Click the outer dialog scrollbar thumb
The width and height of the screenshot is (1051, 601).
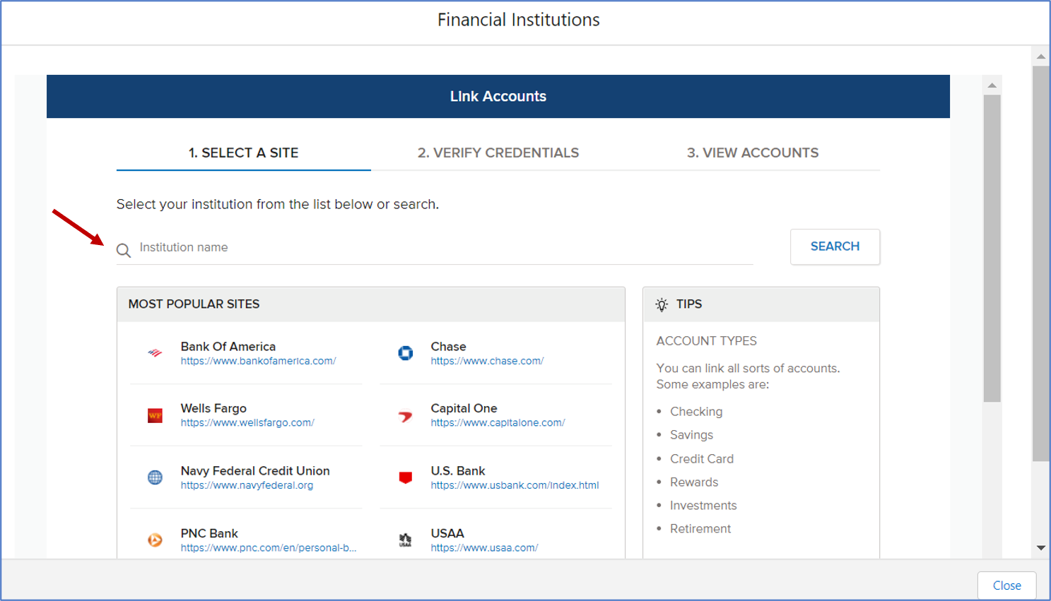pos(1041,263)
